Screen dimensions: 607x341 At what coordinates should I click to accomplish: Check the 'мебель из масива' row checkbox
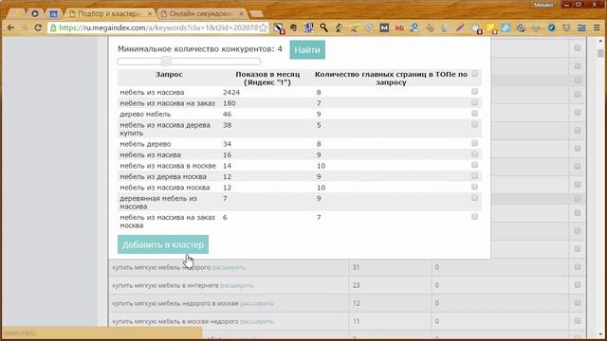[x=474, y=153]
